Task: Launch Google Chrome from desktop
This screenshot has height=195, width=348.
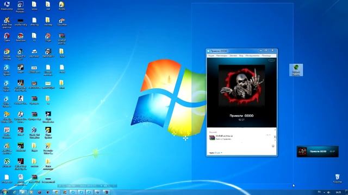Action: [x=7, y=54]
